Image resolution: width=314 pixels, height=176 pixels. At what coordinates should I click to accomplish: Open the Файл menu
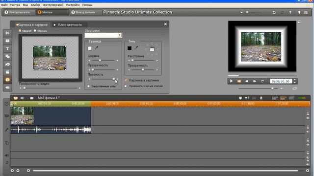(4, 5)
